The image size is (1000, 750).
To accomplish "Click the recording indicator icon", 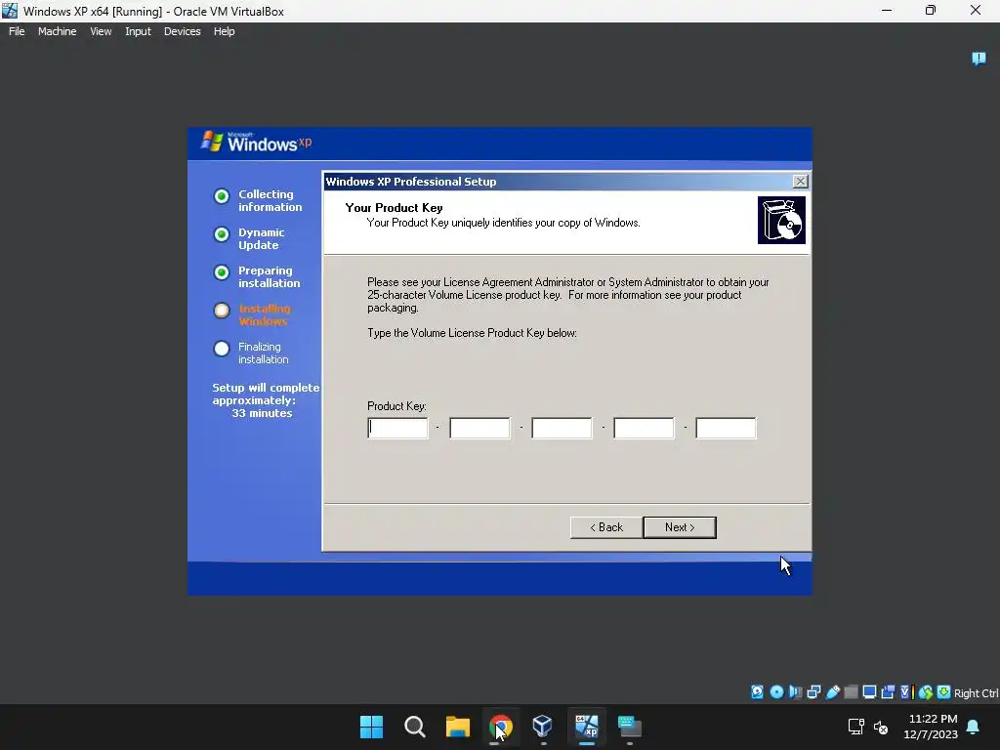I will pos(888,692).
